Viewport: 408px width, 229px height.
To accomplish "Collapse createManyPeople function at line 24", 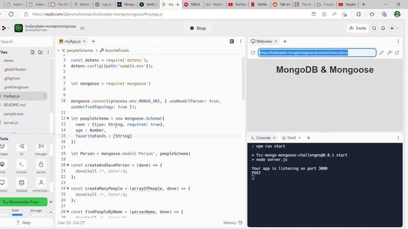I will [68, 188].
